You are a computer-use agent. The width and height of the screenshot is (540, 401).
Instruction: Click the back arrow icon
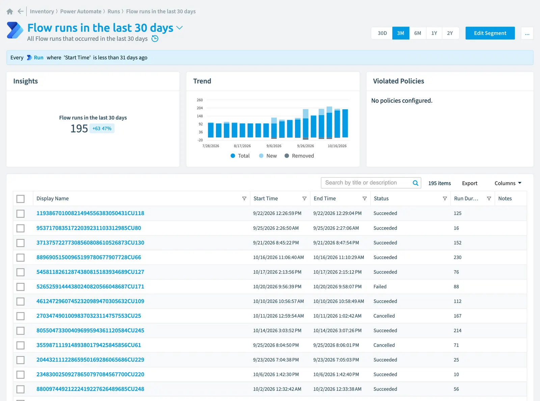[21, 11]
